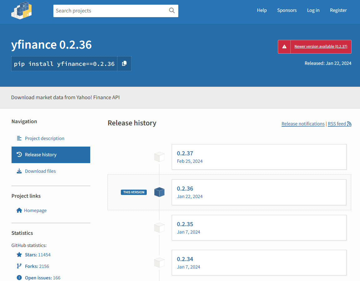The height and width of the screenshot is (281, 360).
Task: Open the Sponsors page
Action: pos(287,10)
